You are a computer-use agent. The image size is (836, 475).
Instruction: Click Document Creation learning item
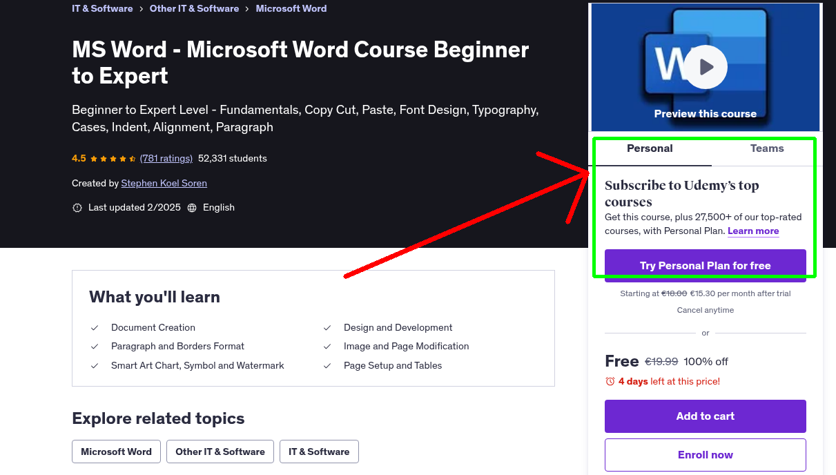(153, 327)
